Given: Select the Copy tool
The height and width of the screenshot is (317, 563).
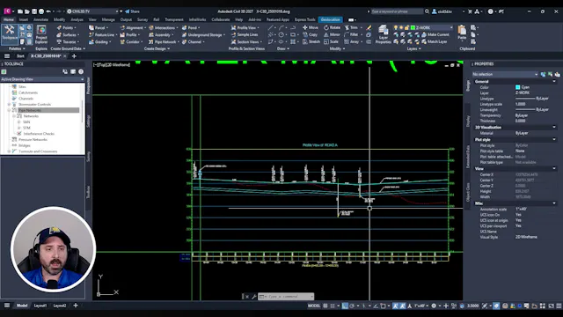Looking at the screenshot, I should pos(311,35).
